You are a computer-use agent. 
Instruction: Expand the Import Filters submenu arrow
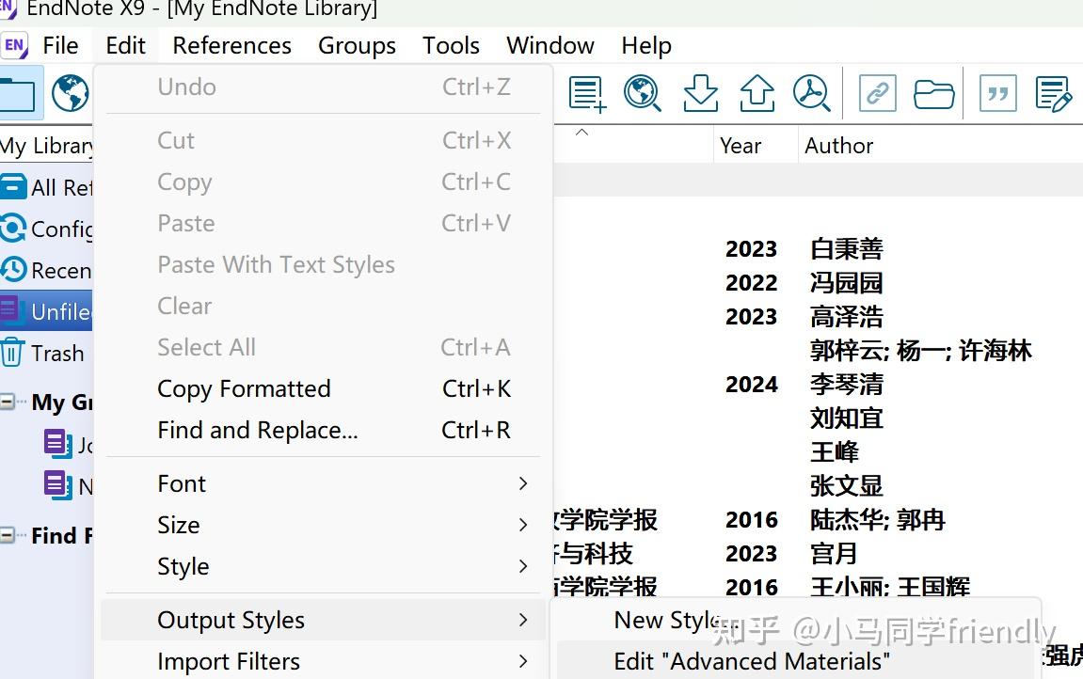523,661
